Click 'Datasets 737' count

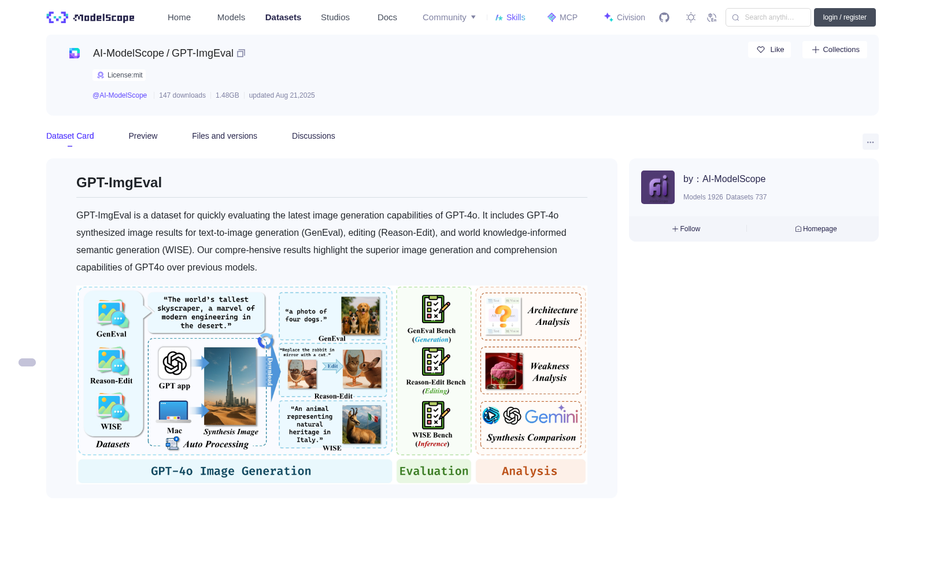click(746, 197)
